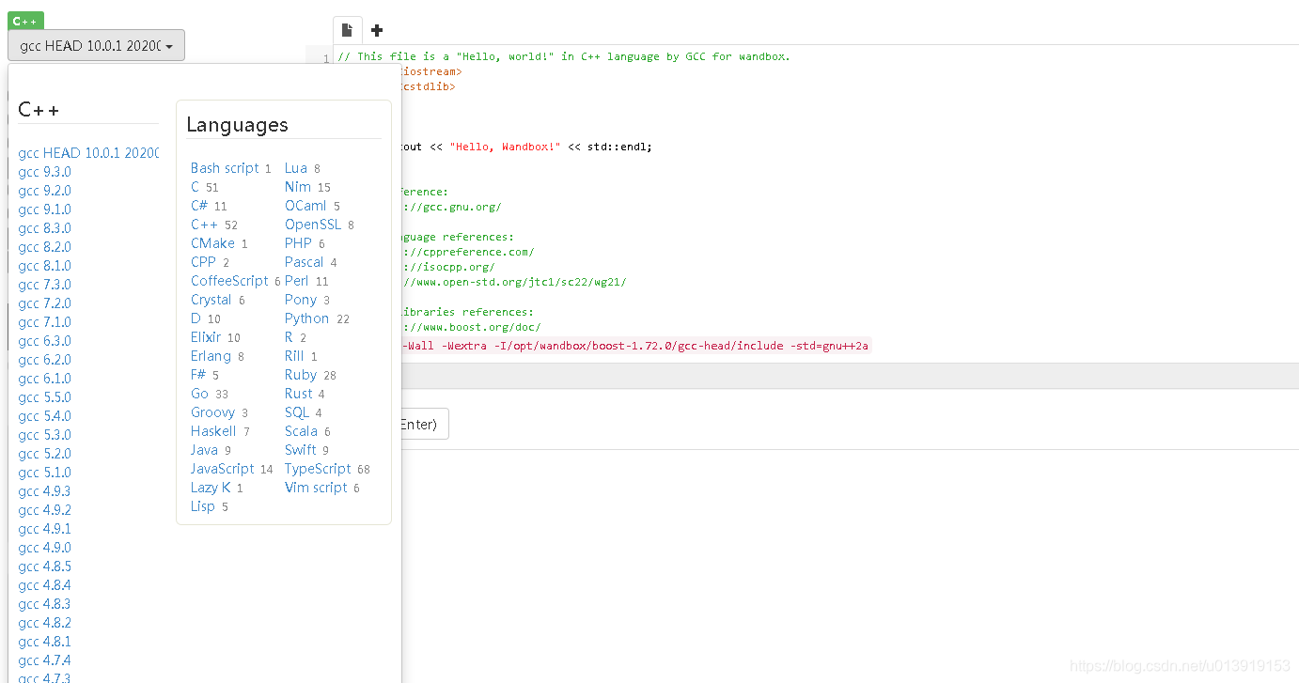The height and width of the screenshot is (683, 1299).
Task: Select Pony language
Action: click(x=301, y=300)
